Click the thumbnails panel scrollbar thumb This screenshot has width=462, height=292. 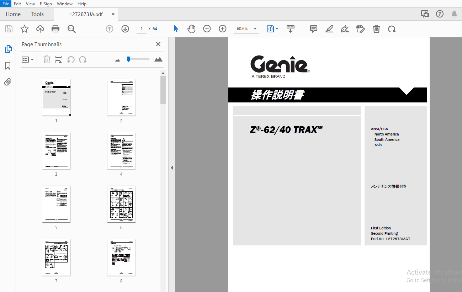click(163, 90)
